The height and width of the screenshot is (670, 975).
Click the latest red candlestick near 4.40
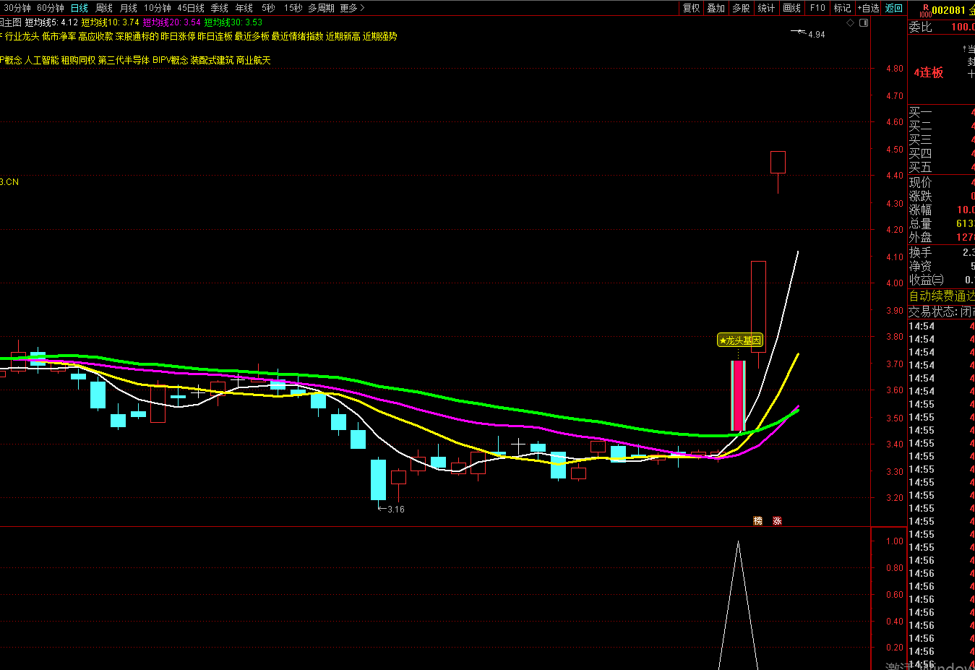[x=778, y=163]
